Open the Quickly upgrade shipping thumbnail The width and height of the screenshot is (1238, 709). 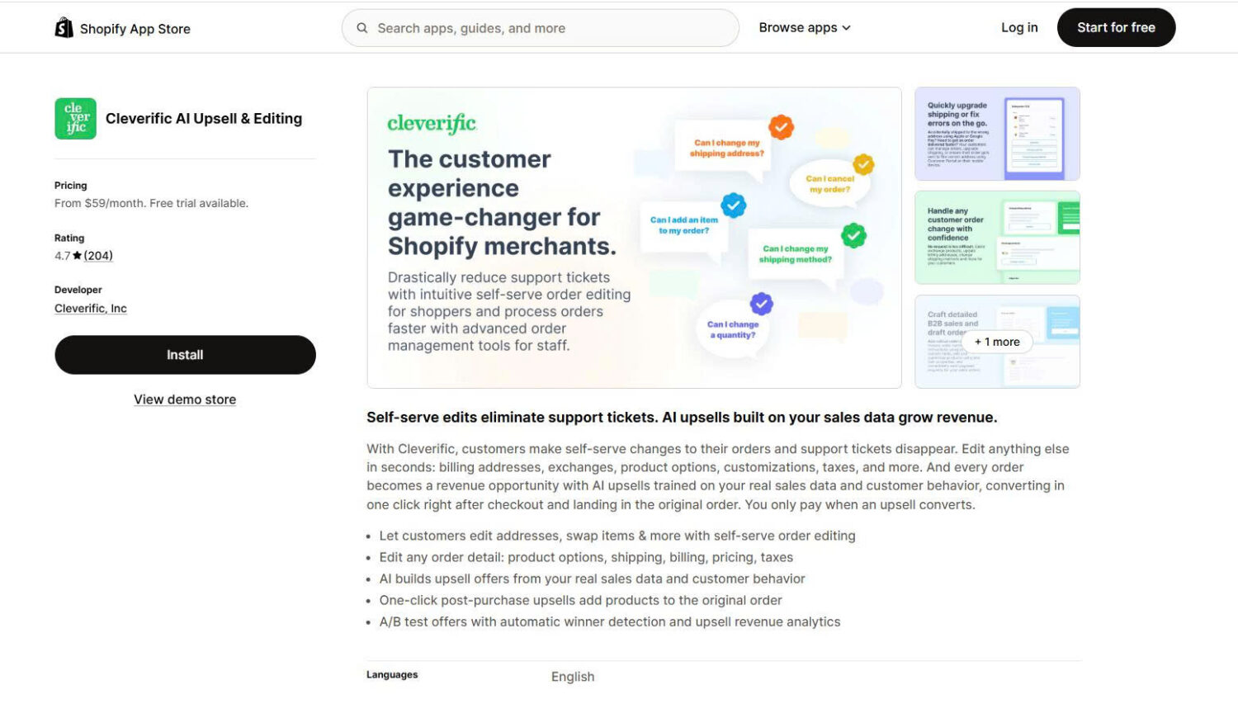point(997,134)
